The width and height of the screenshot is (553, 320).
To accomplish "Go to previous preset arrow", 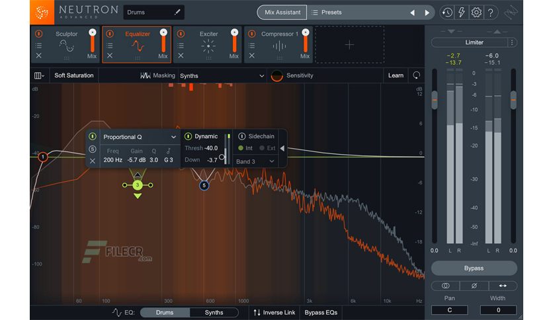I will [412, 13].
